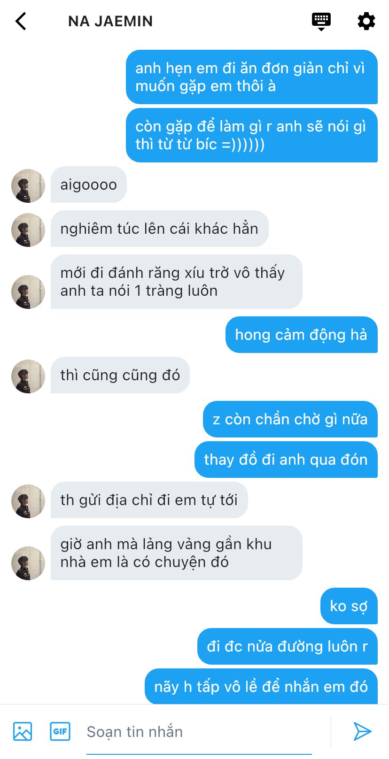Viewport: 389px width, 759px height.
Task: Open the GIF picker
Action: coord(60,731)
